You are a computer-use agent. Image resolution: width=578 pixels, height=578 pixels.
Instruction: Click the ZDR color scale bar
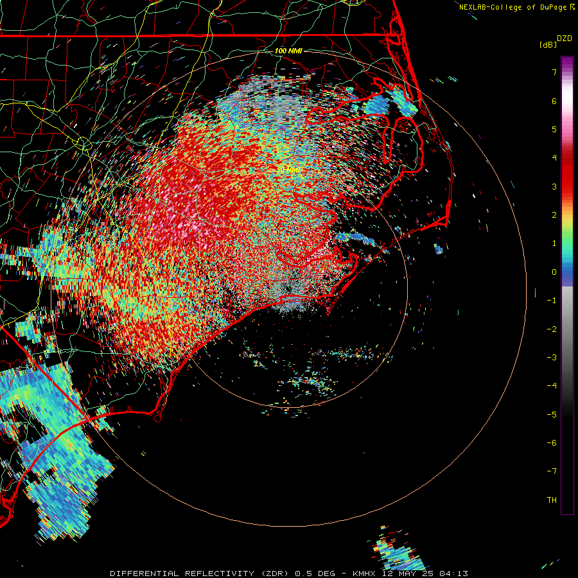pyautogui.click(x=567, y=285)
